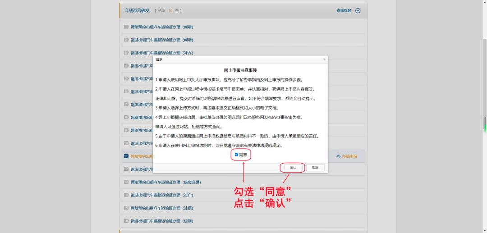Click the number 1 badge icon
The image size is (487, 233).
(126, 27)
